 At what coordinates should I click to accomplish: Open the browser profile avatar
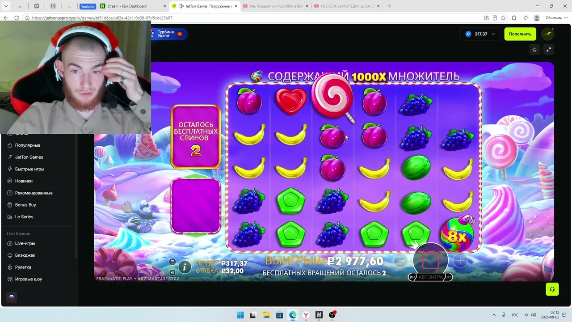click(537, 18)
